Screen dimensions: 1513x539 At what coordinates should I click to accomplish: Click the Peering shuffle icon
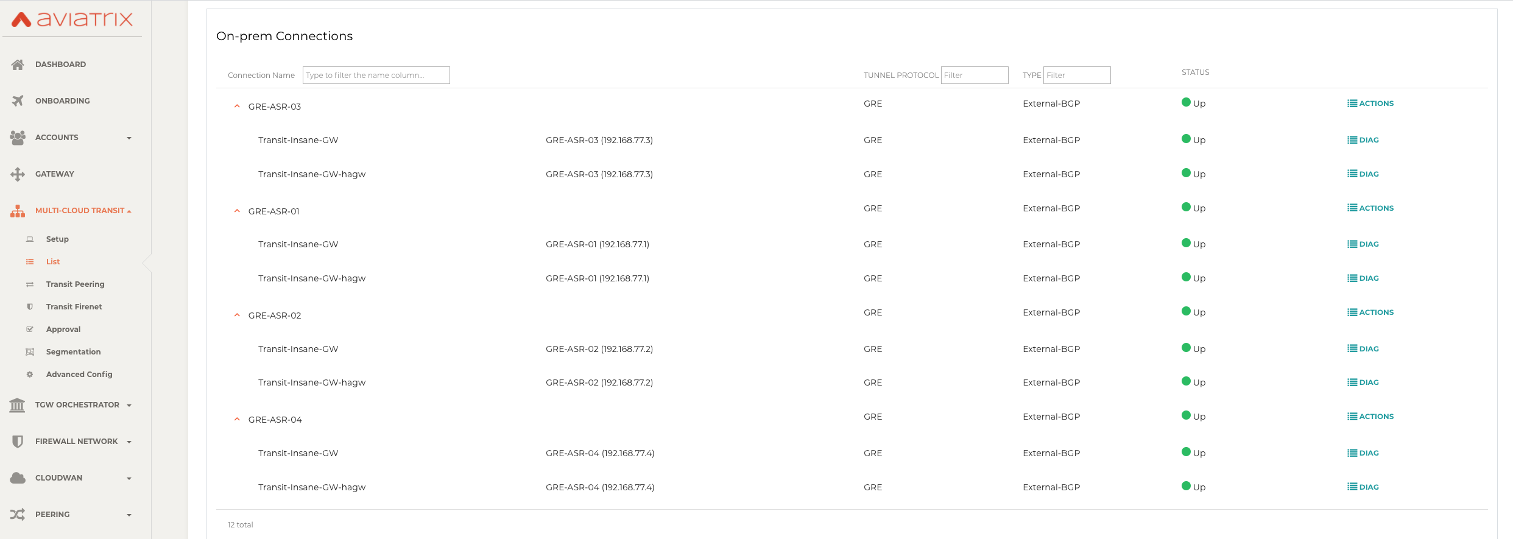(x=18, y=515)
